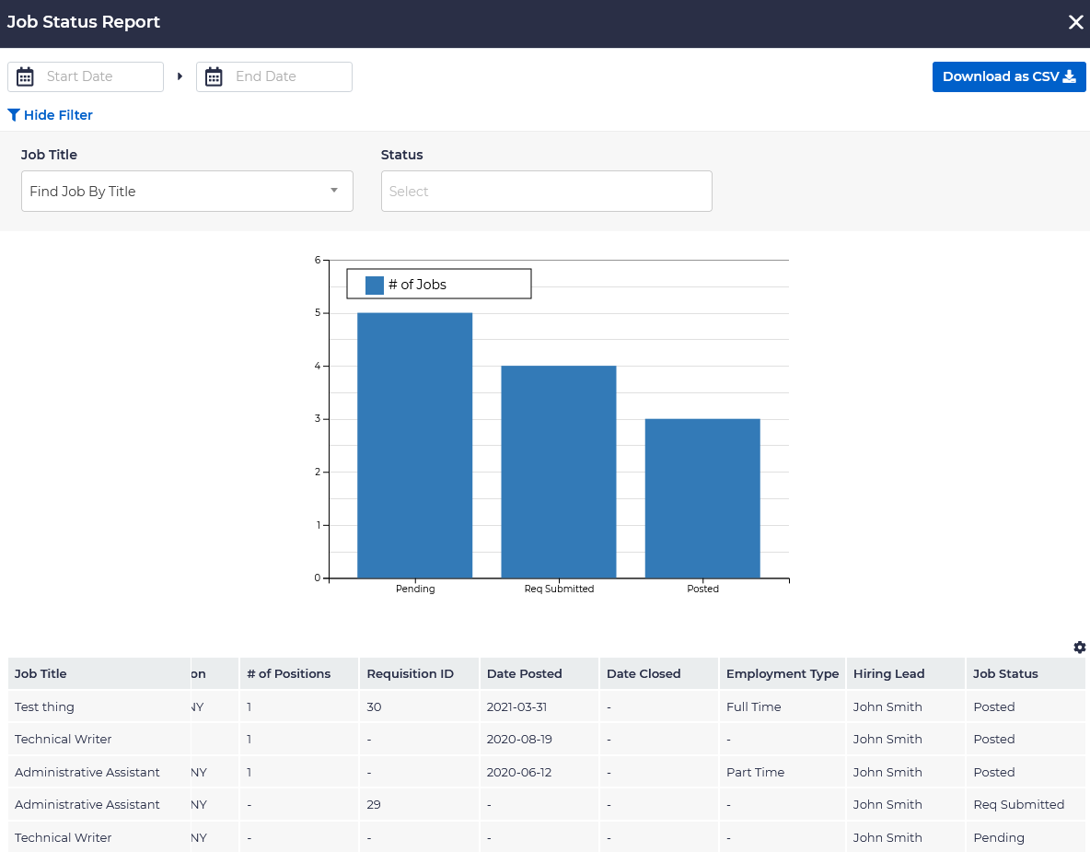Toggle the # of Jobs legend swatch
Viewport: 1090px width, 852px height.
pyautogui.click(x=375, y=285)
